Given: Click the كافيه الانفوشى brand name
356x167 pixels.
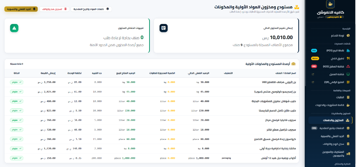Looking at the screenshot, I should pos(330,12).
